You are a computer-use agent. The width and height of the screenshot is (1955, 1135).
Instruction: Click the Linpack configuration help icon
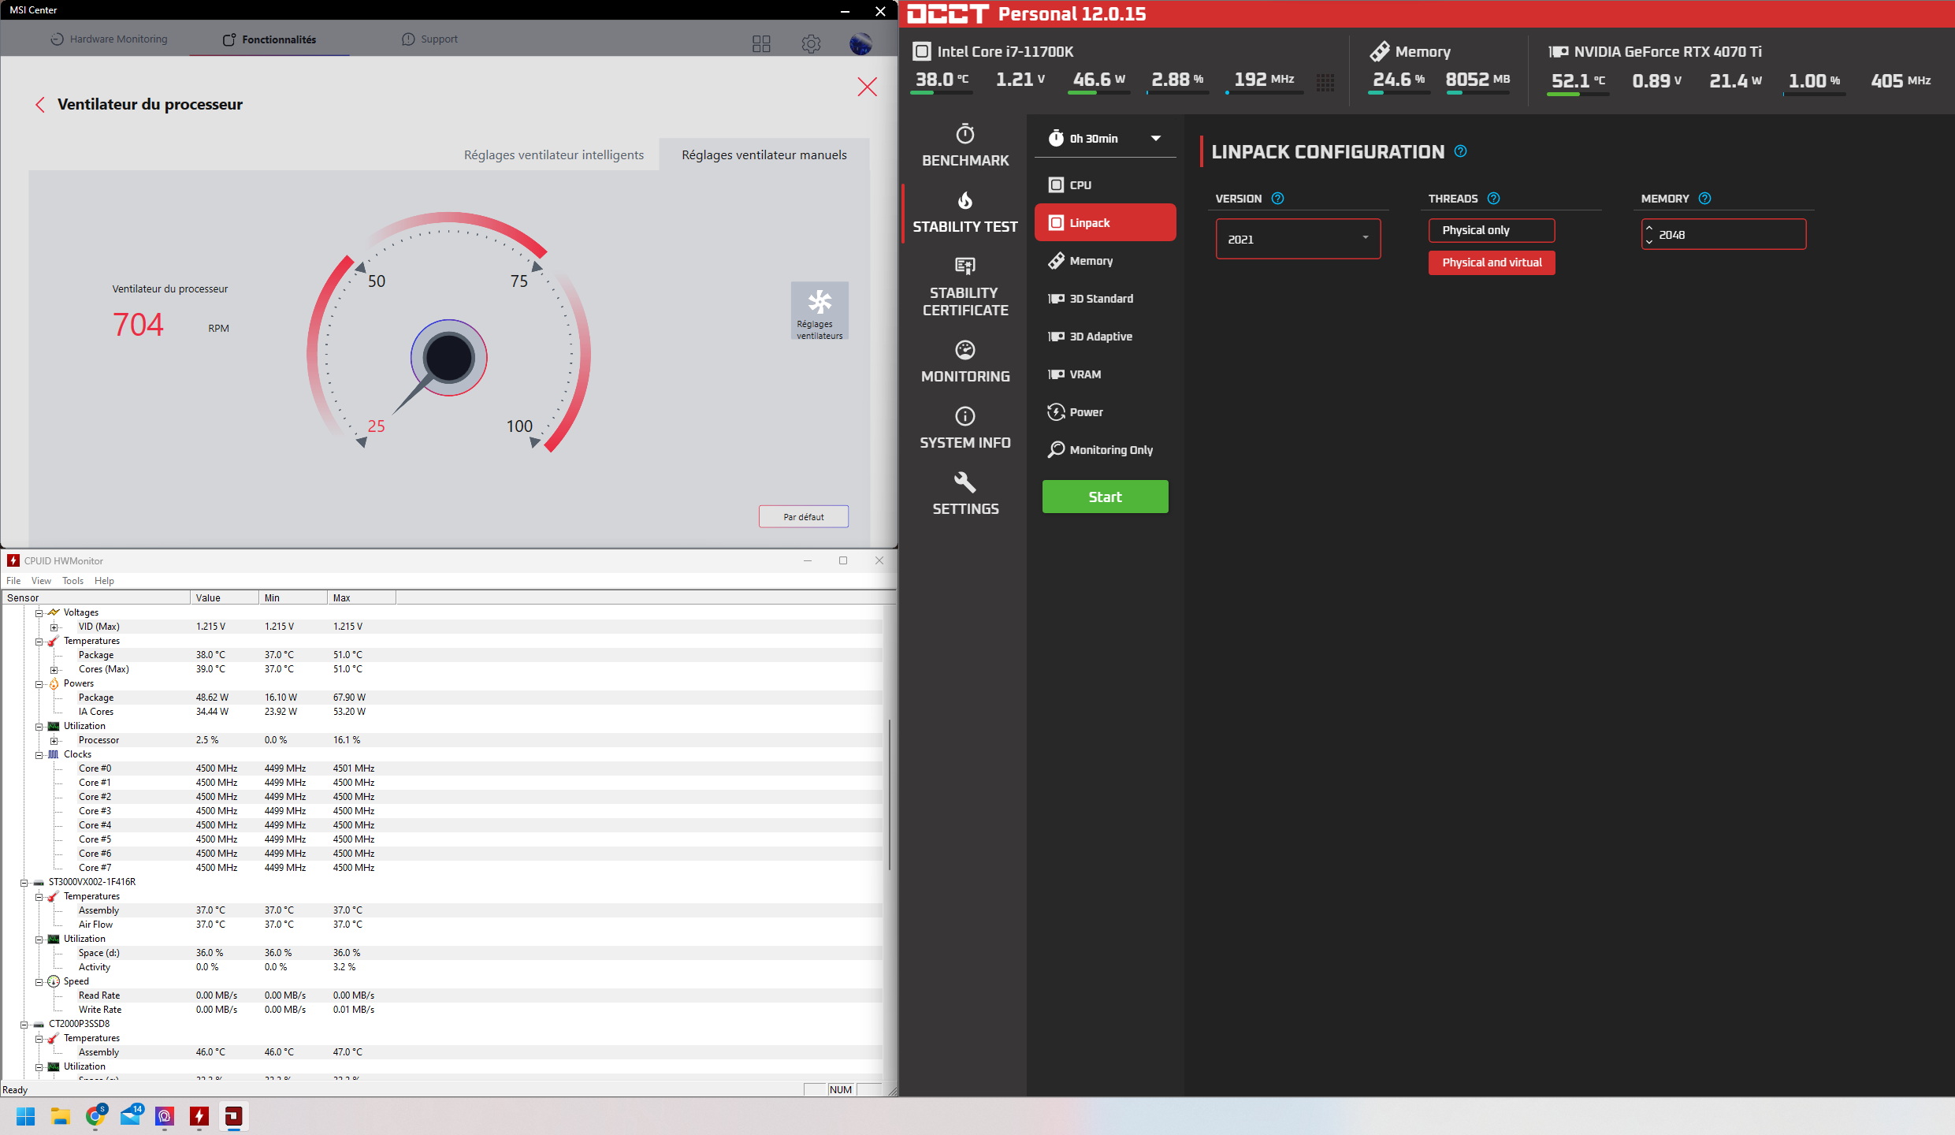pyautogui.click(x=1460, y=151)
